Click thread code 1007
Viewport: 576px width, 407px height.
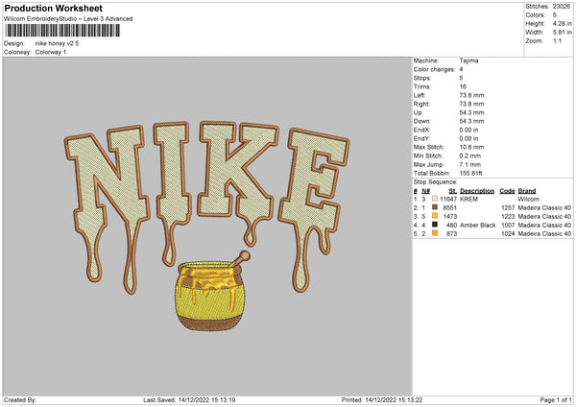click(508, 226)
